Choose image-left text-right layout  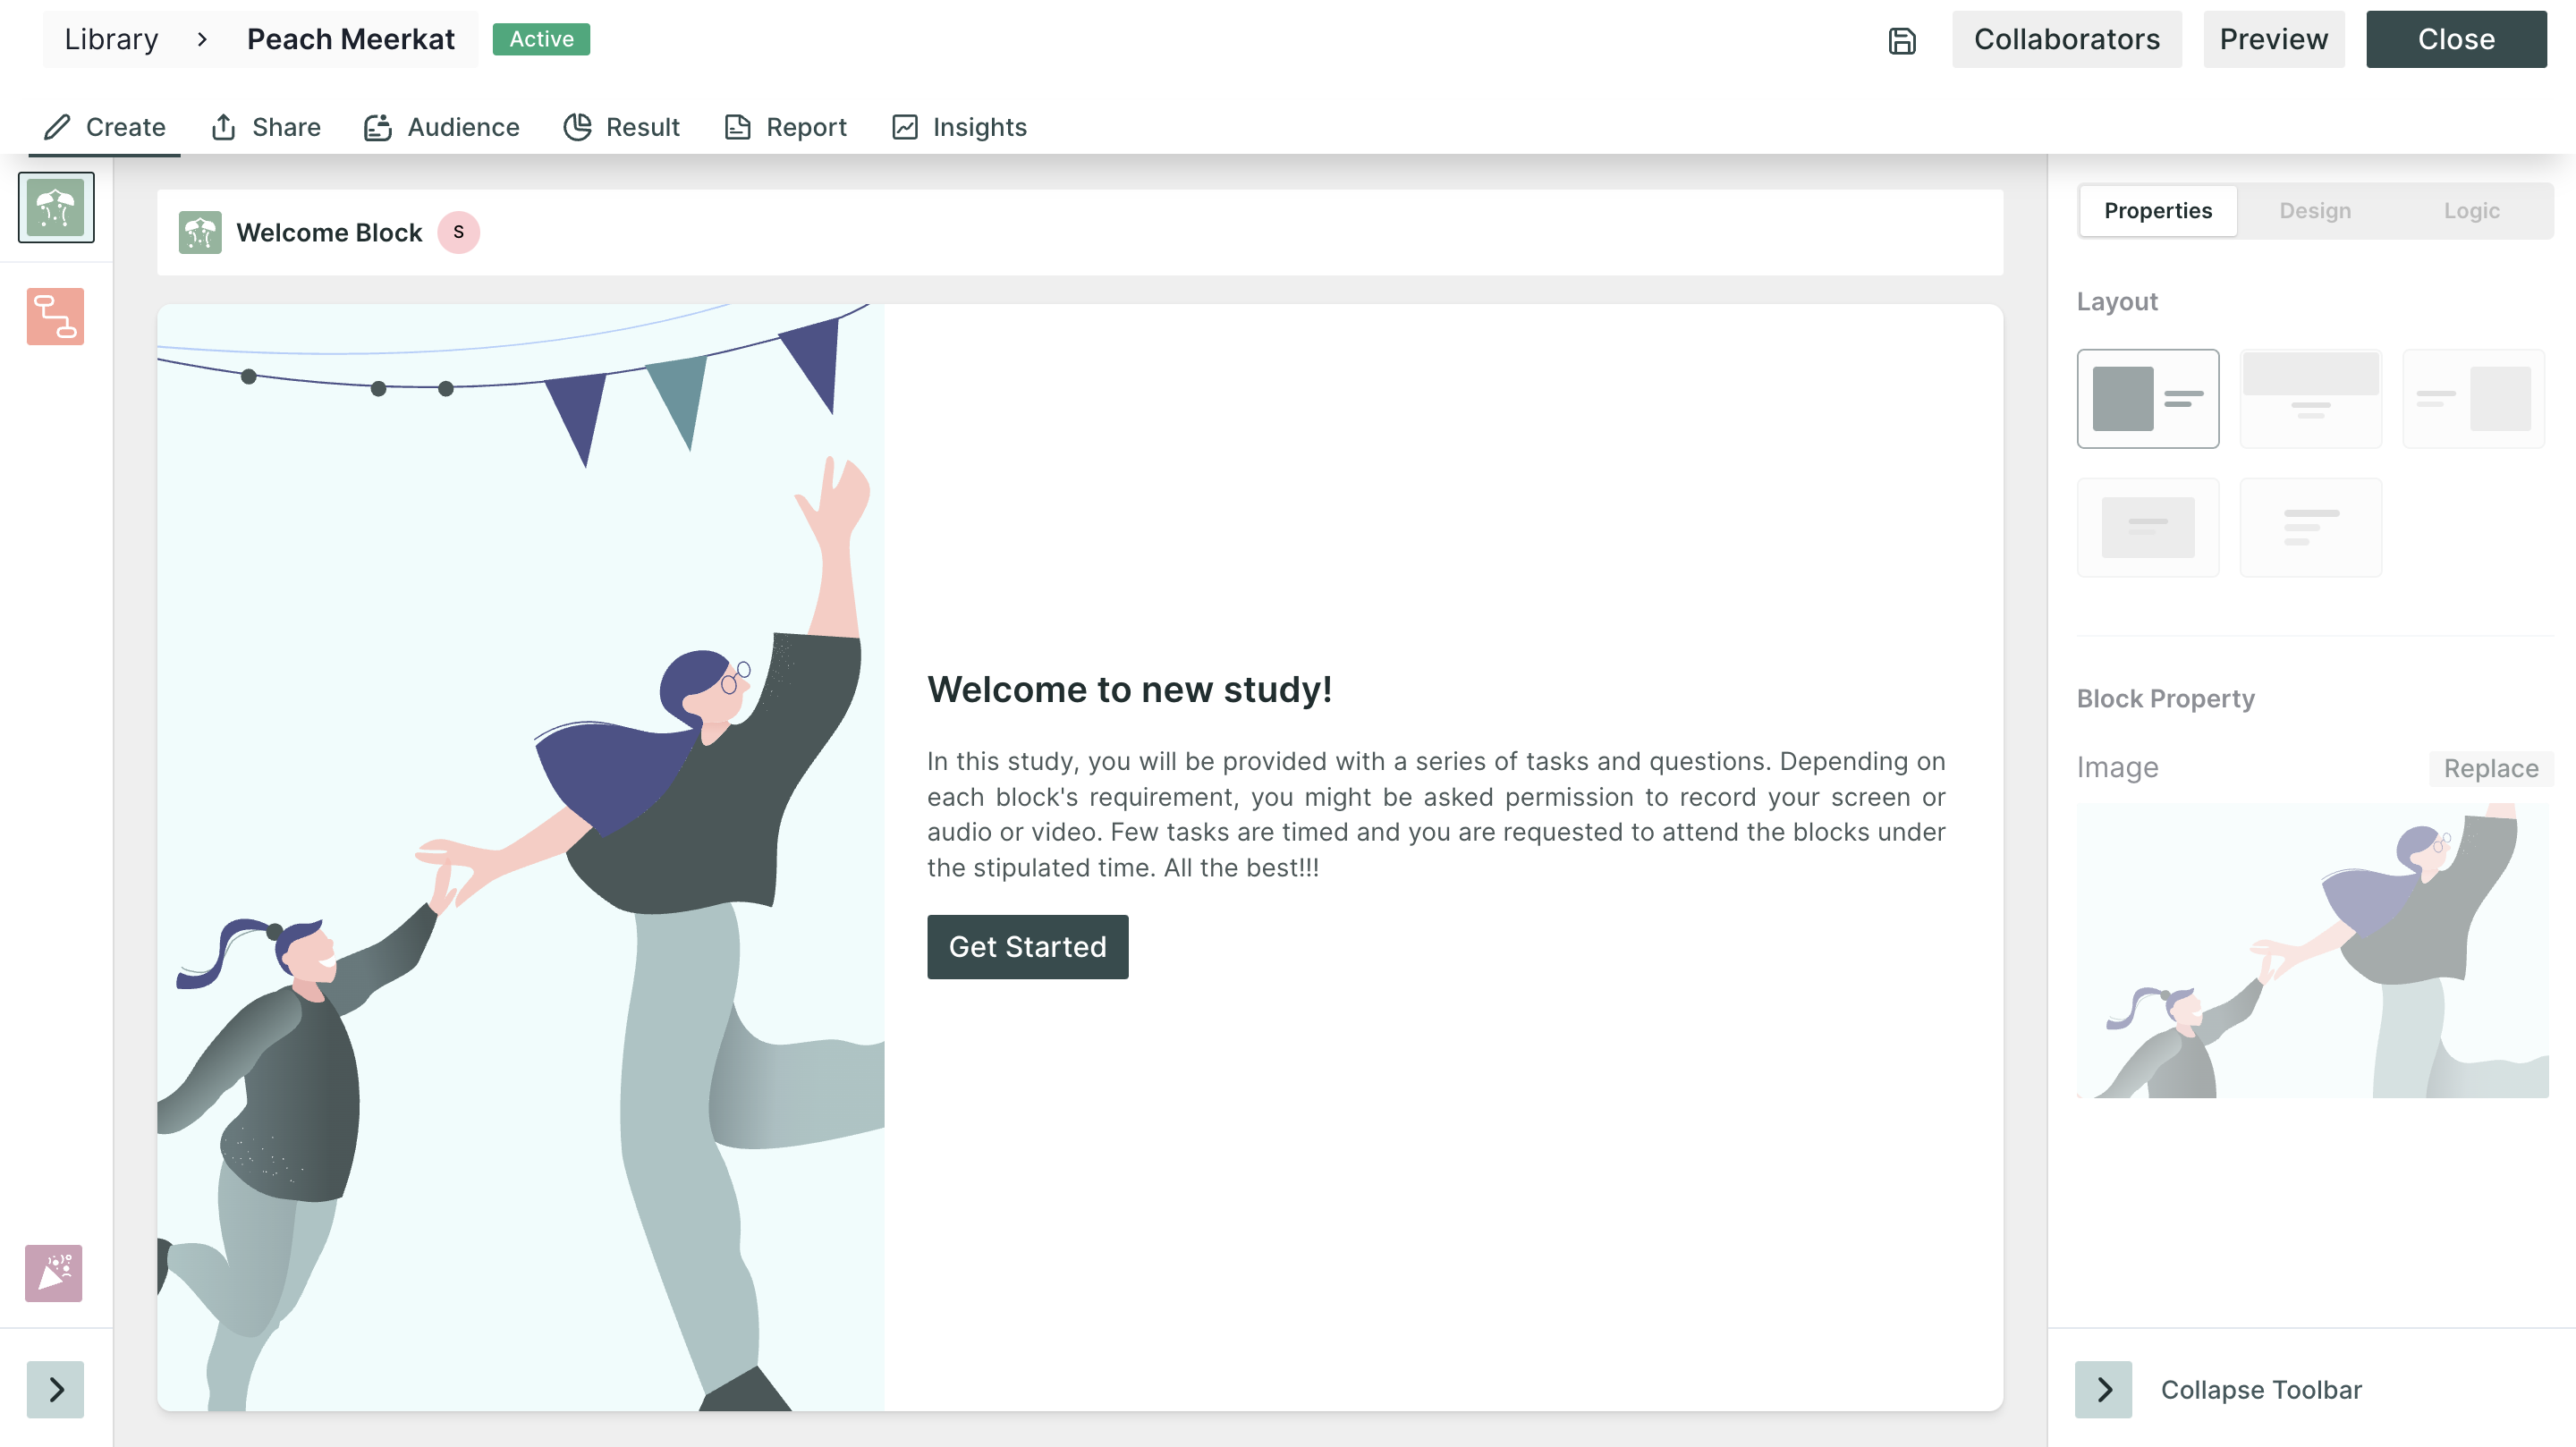2147,398
